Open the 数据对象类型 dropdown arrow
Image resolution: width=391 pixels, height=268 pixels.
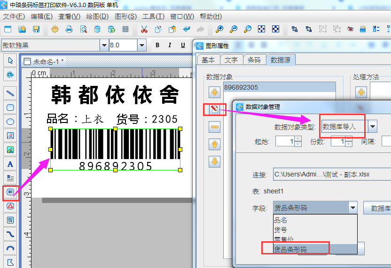(373, 126)
